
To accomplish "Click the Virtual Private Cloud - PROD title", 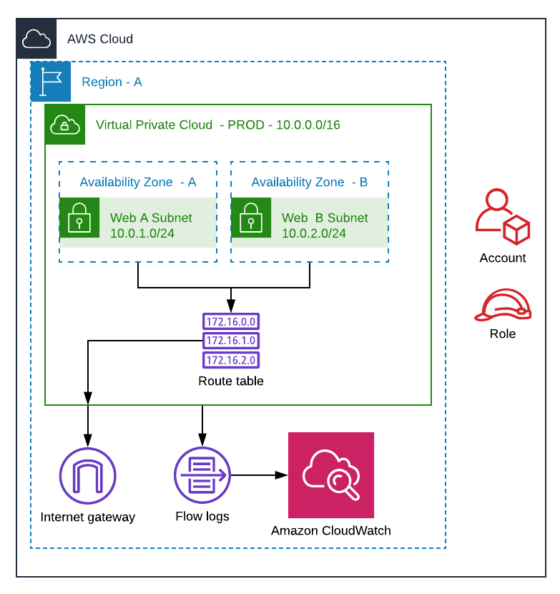I will click(x=217, y=125).
